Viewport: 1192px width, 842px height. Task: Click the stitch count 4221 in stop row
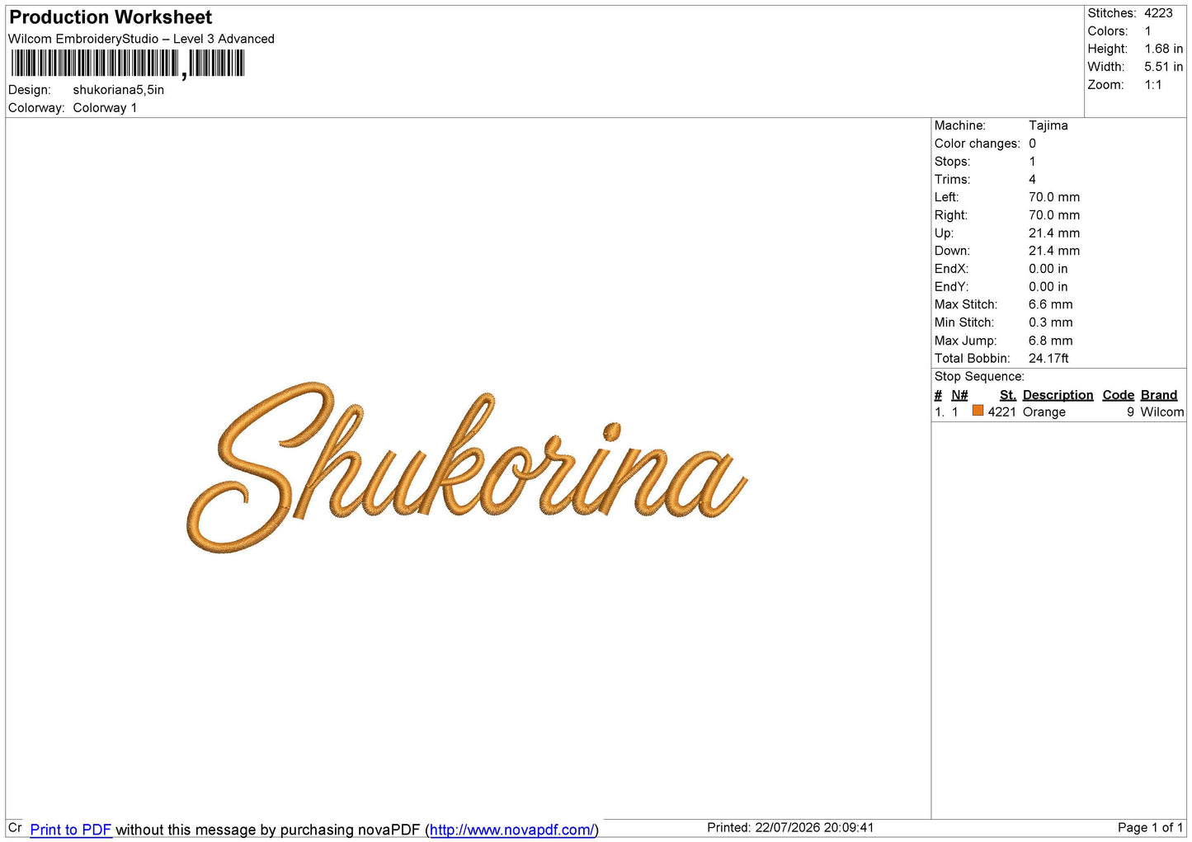coord(1002,412)
